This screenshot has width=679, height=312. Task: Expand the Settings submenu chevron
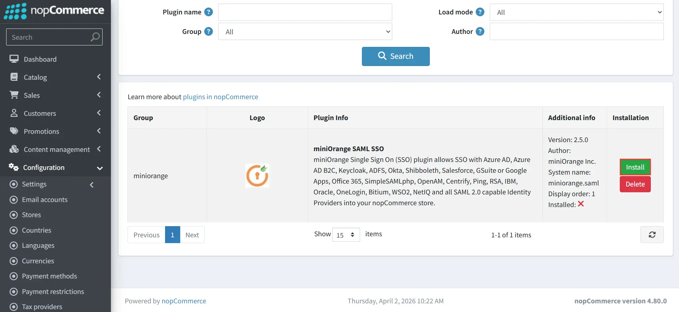click(x=92, y=185)
